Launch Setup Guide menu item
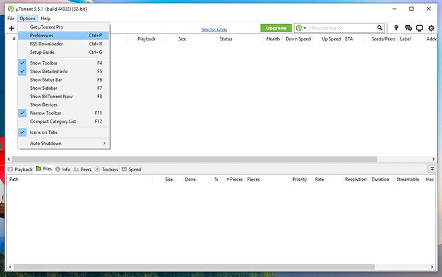The height and width of the screenshot is (277, 442). pyautogui.click(x=63, y=52)
